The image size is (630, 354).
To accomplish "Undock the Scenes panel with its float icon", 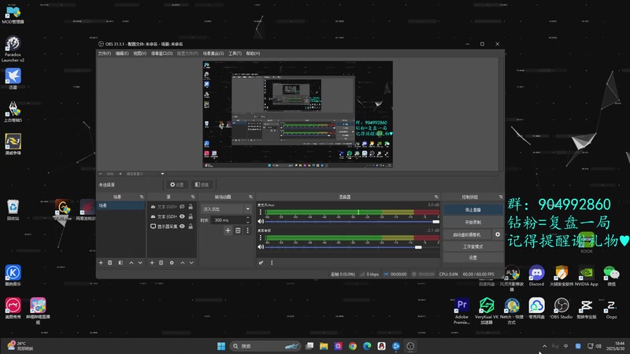I will [x=142, y=197].
